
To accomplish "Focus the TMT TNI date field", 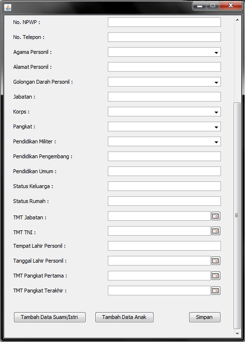I will point(159,231).
